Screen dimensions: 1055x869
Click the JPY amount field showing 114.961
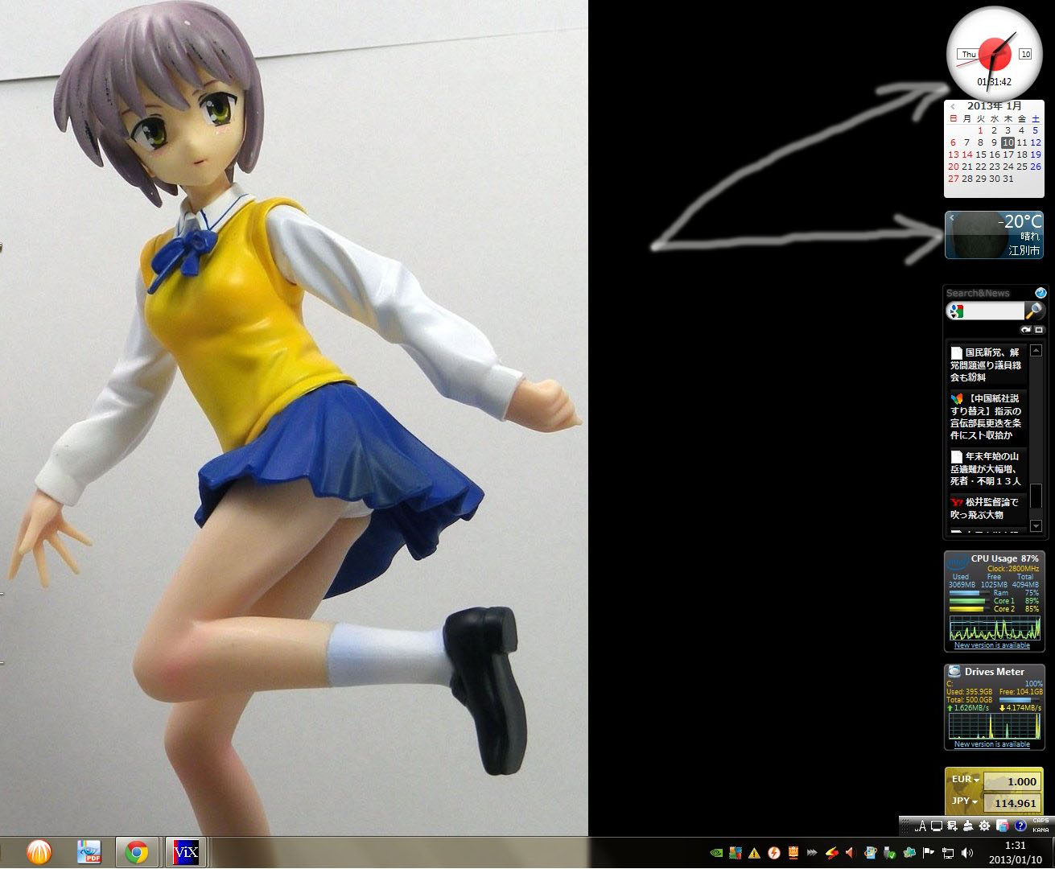click(x=1012, y=803)
